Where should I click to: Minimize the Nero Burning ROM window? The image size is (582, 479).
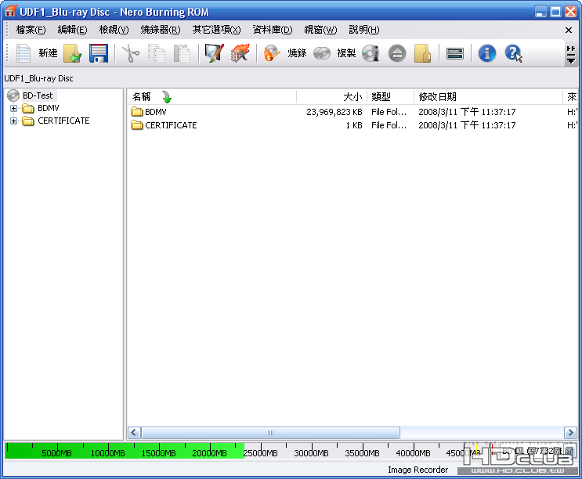pos(540,12)
